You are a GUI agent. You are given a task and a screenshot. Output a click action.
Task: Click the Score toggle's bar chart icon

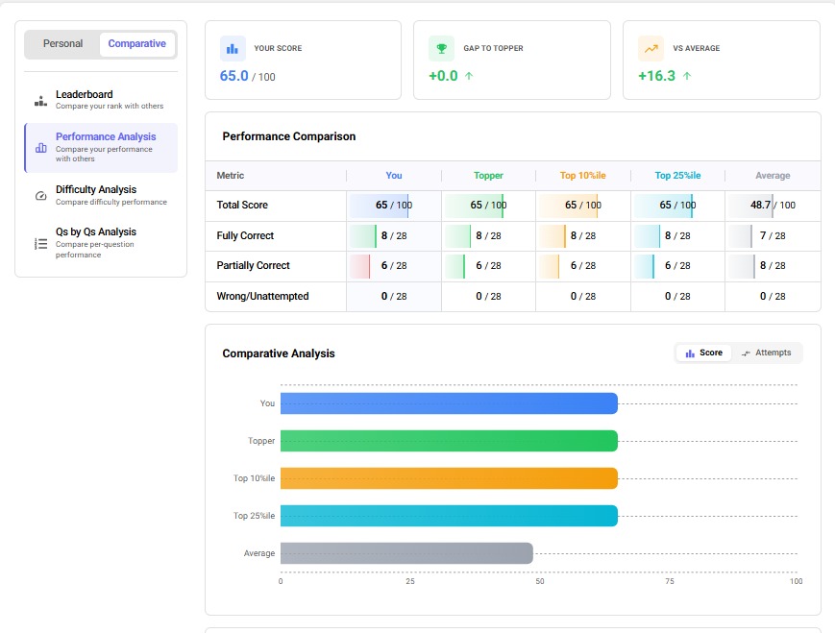[690, 353]
